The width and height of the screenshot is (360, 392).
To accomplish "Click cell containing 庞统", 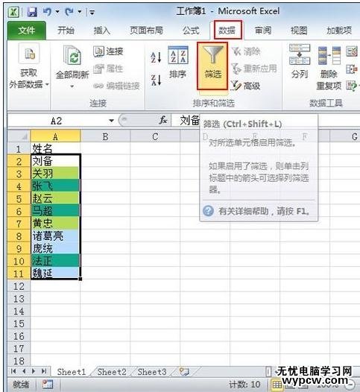I will coord(55,248).
